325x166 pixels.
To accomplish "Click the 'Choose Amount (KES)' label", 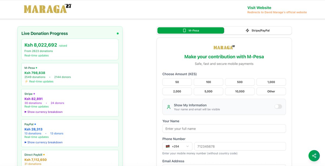I will 180,74.
